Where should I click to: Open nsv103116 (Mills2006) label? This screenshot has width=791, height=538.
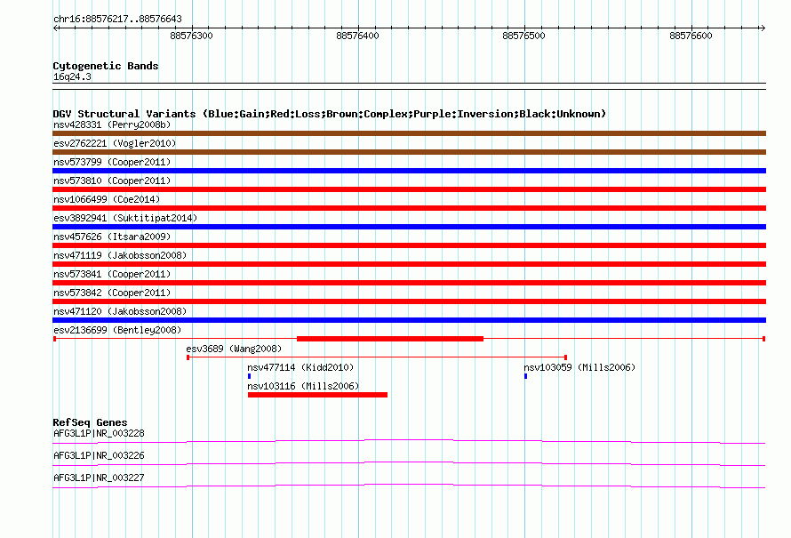303,386
